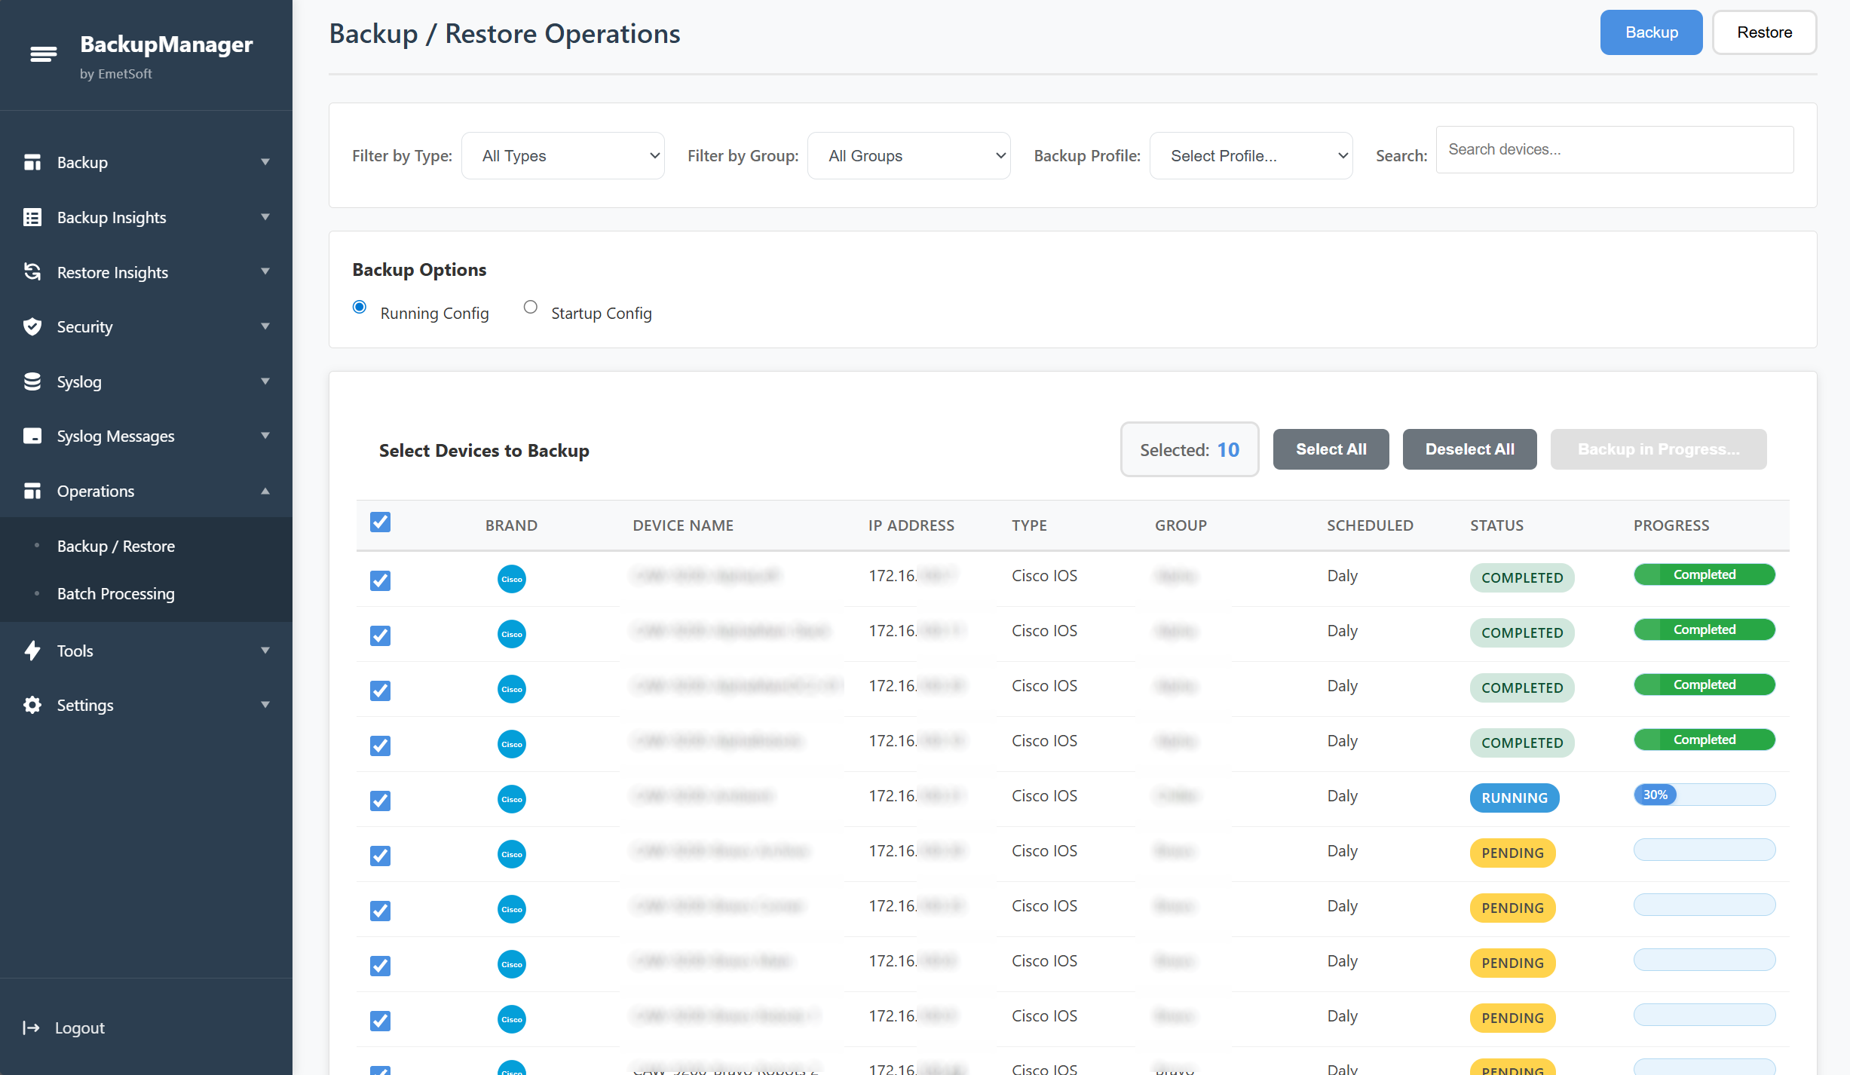Click the PROGRESS column header
The width and height of the screenshot is (1850, 1075).
(x=1671, y=525)
